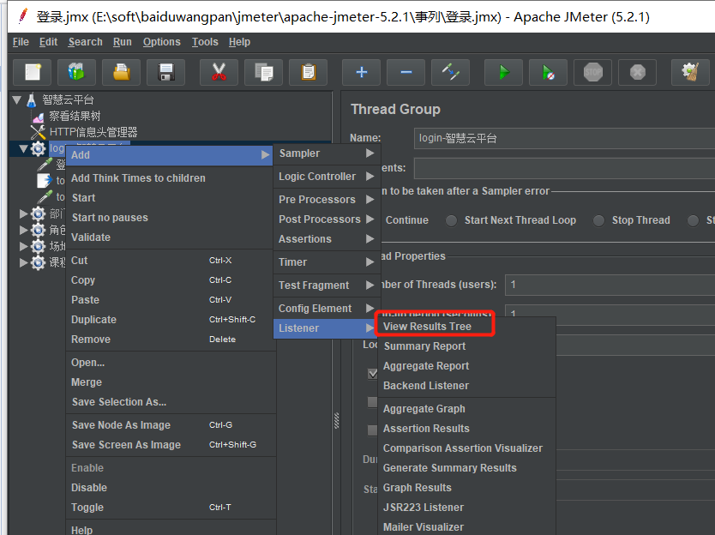
Task: Collapse the login thread group node
Action: pyautogui.click(x=23, y=148)
